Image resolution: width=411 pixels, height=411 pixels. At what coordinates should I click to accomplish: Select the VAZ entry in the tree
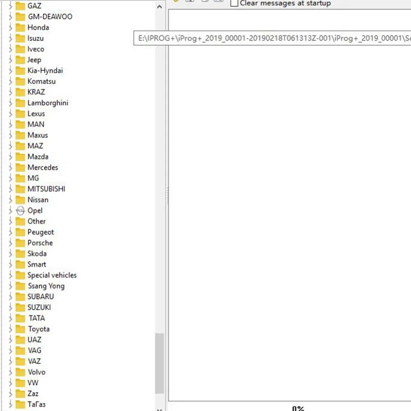[35, 361]
